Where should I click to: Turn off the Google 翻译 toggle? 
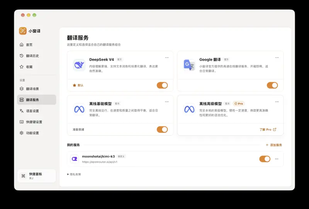tap(272, 85)
